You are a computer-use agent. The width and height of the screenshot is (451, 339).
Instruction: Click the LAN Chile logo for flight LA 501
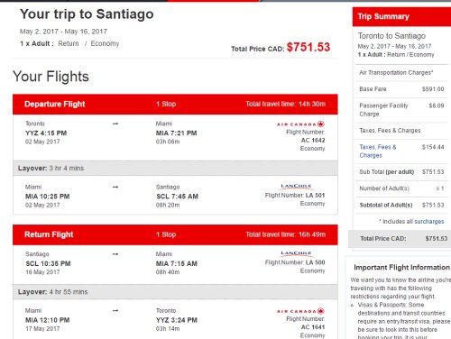click(297, 187)
